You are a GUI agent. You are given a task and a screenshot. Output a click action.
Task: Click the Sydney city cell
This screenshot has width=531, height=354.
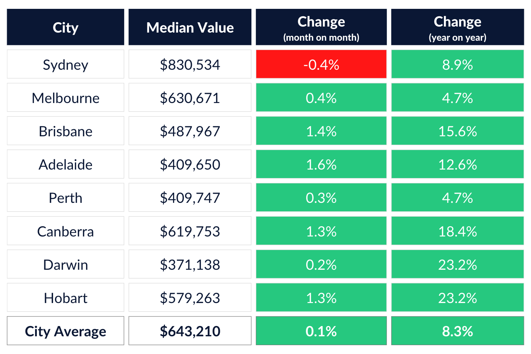tap(65, 64)
